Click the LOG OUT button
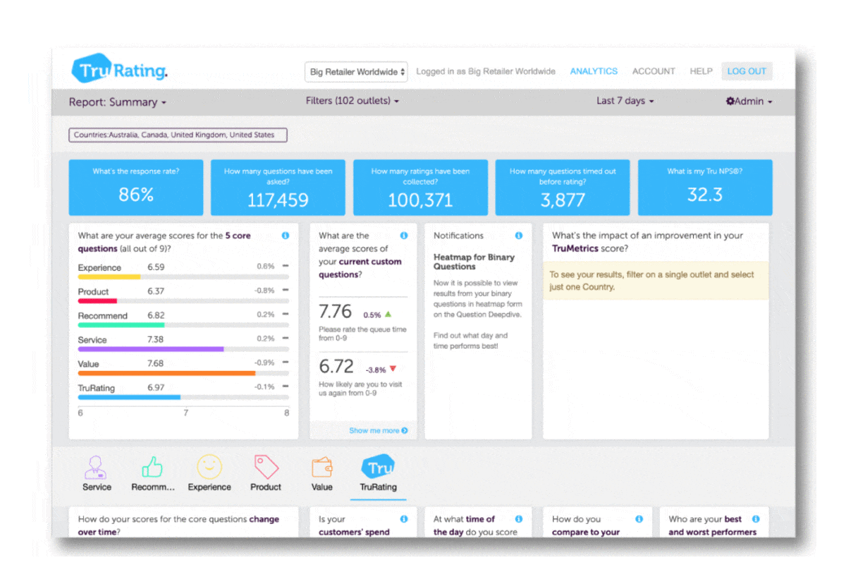Viewport: 846px width, 584px height. pyautogui.click(x=747, y=71)
